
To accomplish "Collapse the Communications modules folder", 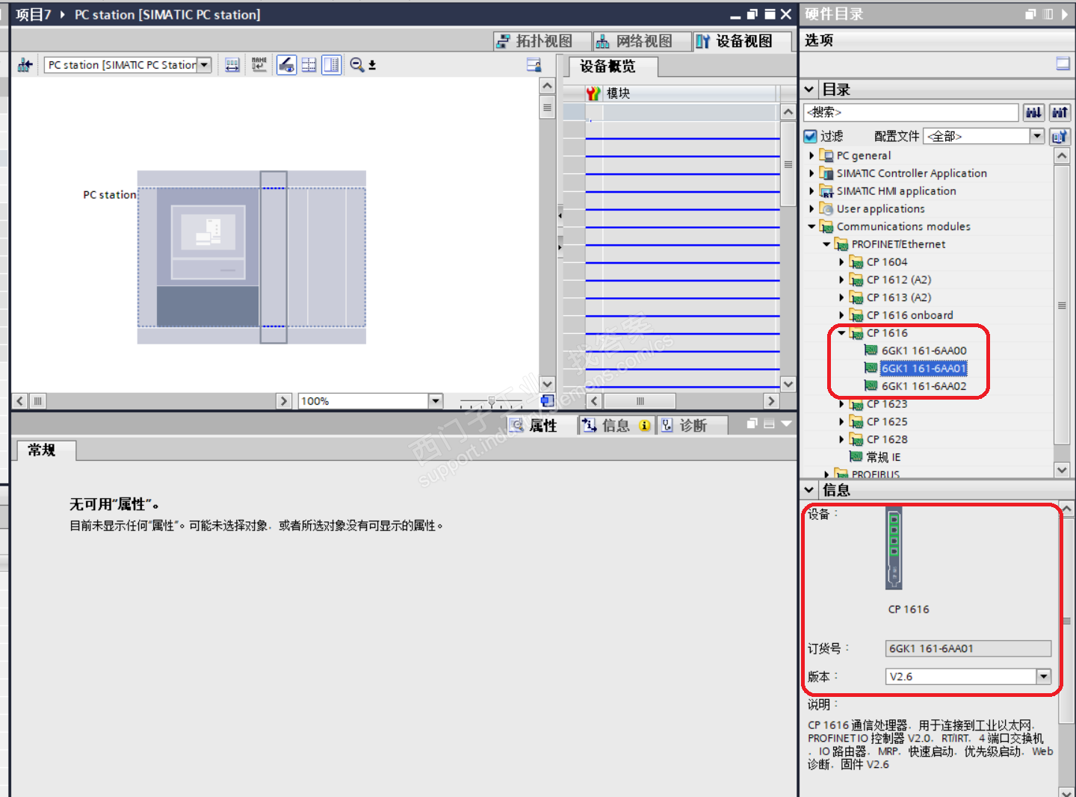I will [x=811, y=226].
